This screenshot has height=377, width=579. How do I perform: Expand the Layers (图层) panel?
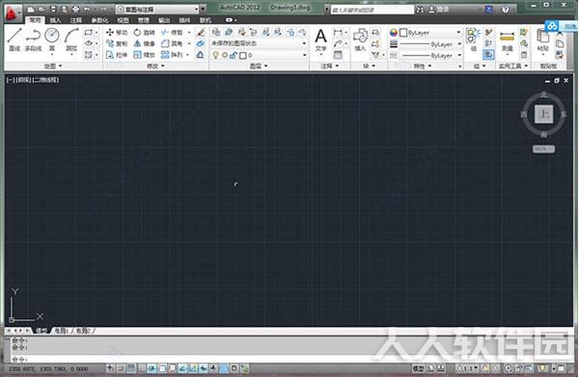(259, 66)
